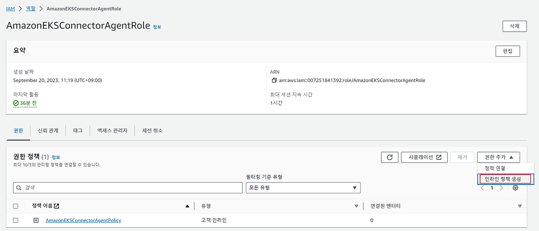
Task: Click the 삭제 button
Action: pos(515,26)
